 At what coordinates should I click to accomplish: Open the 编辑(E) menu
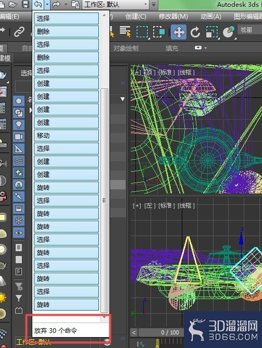pyautogui.click(x=9, y=17)
